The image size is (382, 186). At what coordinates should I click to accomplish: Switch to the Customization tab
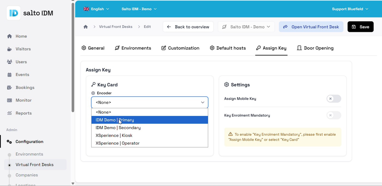tap(180, 48)
